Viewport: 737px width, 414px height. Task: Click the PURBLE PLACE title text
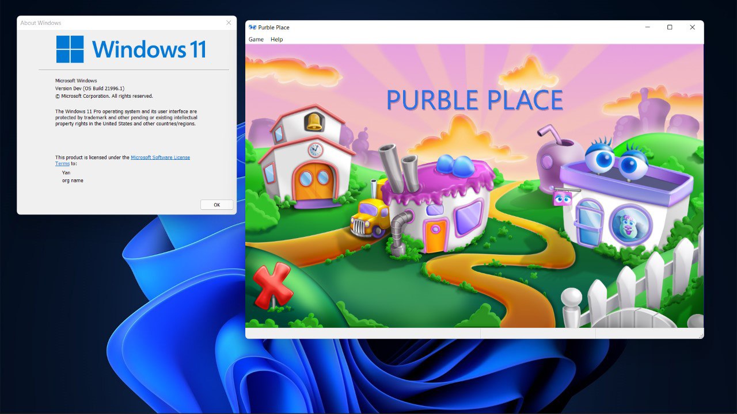click(474, 101)
